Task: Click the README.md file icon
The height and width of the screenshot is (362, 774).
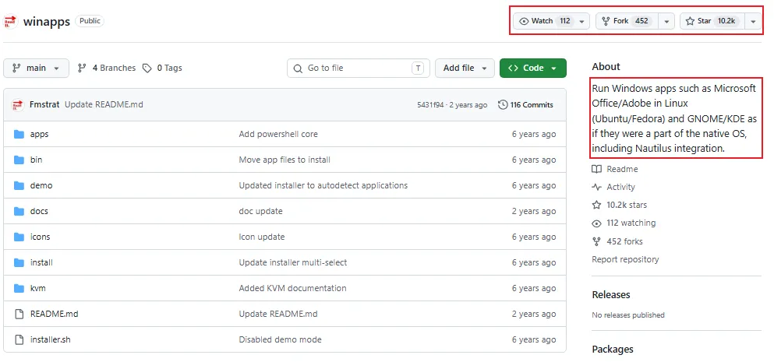Action: pos(19,314)
